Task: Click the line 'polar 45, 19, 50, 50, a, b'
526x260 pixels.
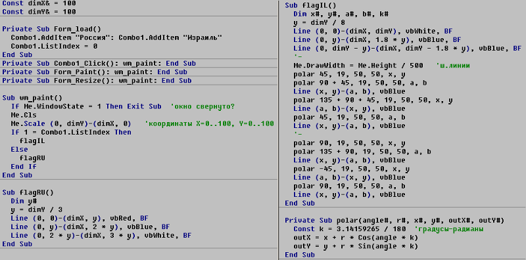Action: coord(349,118)
